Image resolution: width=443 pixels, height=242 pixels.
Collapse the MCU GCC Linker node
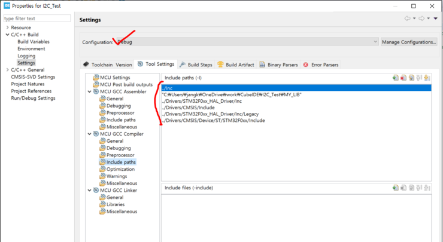[x=89, y=190]
